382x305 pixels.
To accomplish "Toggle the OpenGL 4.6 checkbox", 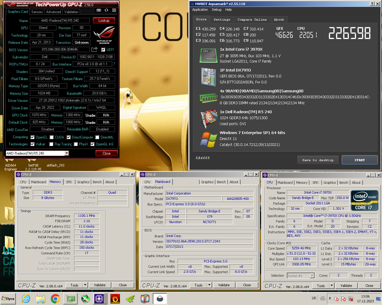I will (x=93, y=144).
